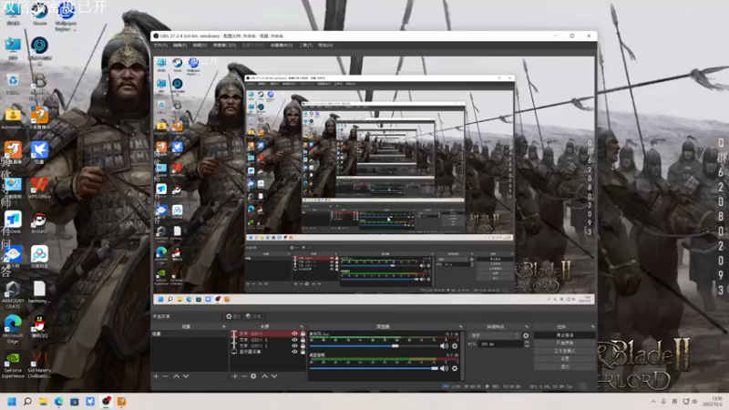The image size is (729, 410).
Task: Toggle visibility of 文本 (GDI+) 2 source
Action: [294, 346]
